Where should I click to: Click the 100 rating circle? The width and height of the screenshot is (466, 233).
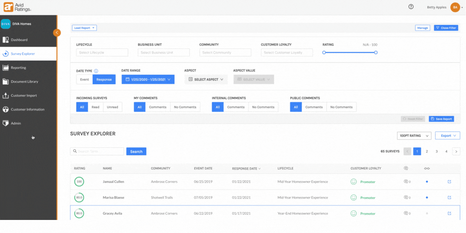pyautogui.click(x=79, y=182)
